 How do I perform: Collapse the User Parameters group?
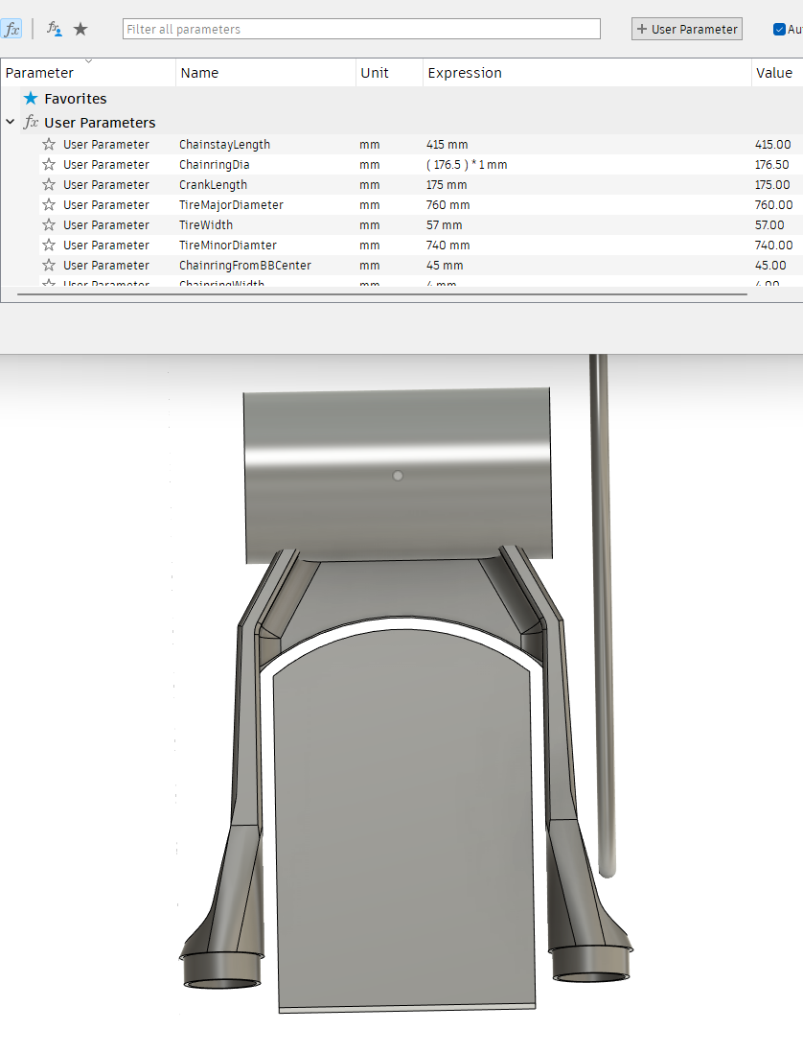click(x=10, y=123)
